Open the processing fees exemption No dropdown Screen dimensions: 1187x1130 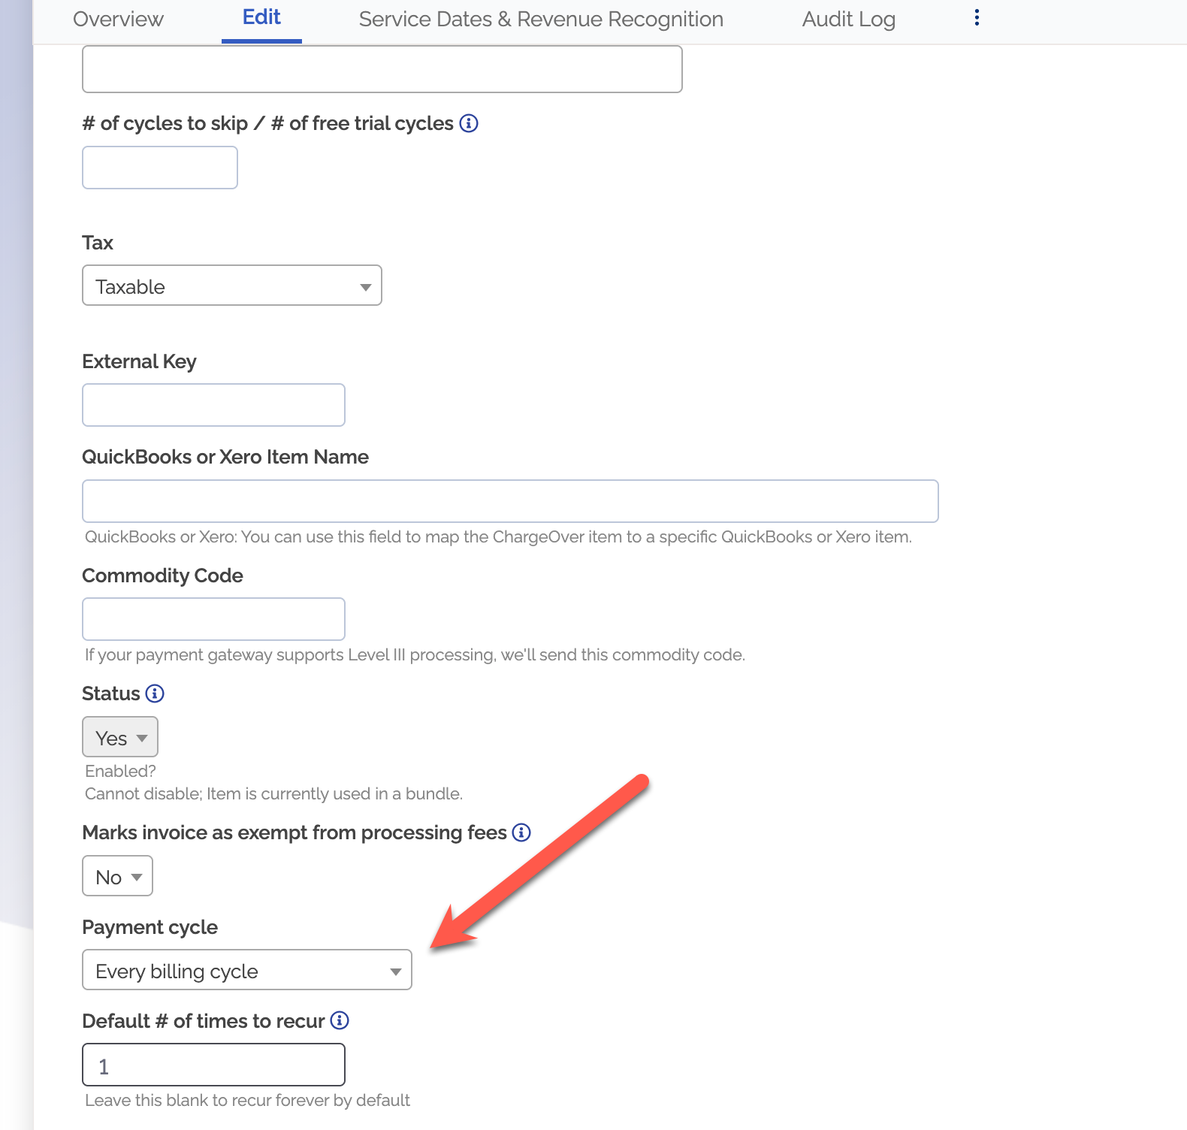click(x=118, y=877)
